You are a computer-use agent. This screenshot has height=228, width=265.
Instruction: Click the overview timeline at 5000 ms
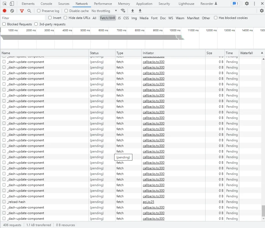85,30
